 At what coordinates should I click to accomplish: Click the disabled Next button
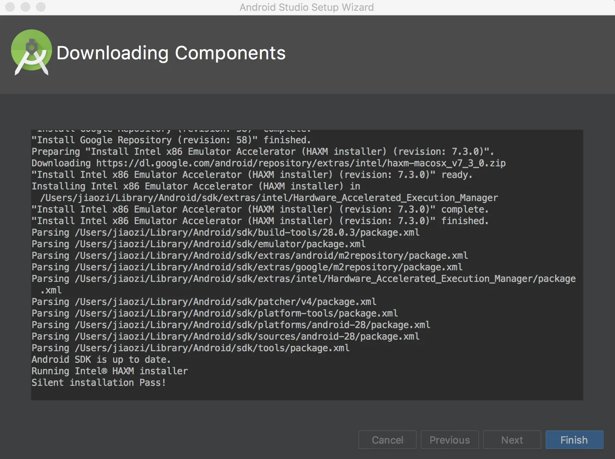(x=512, y=440)
